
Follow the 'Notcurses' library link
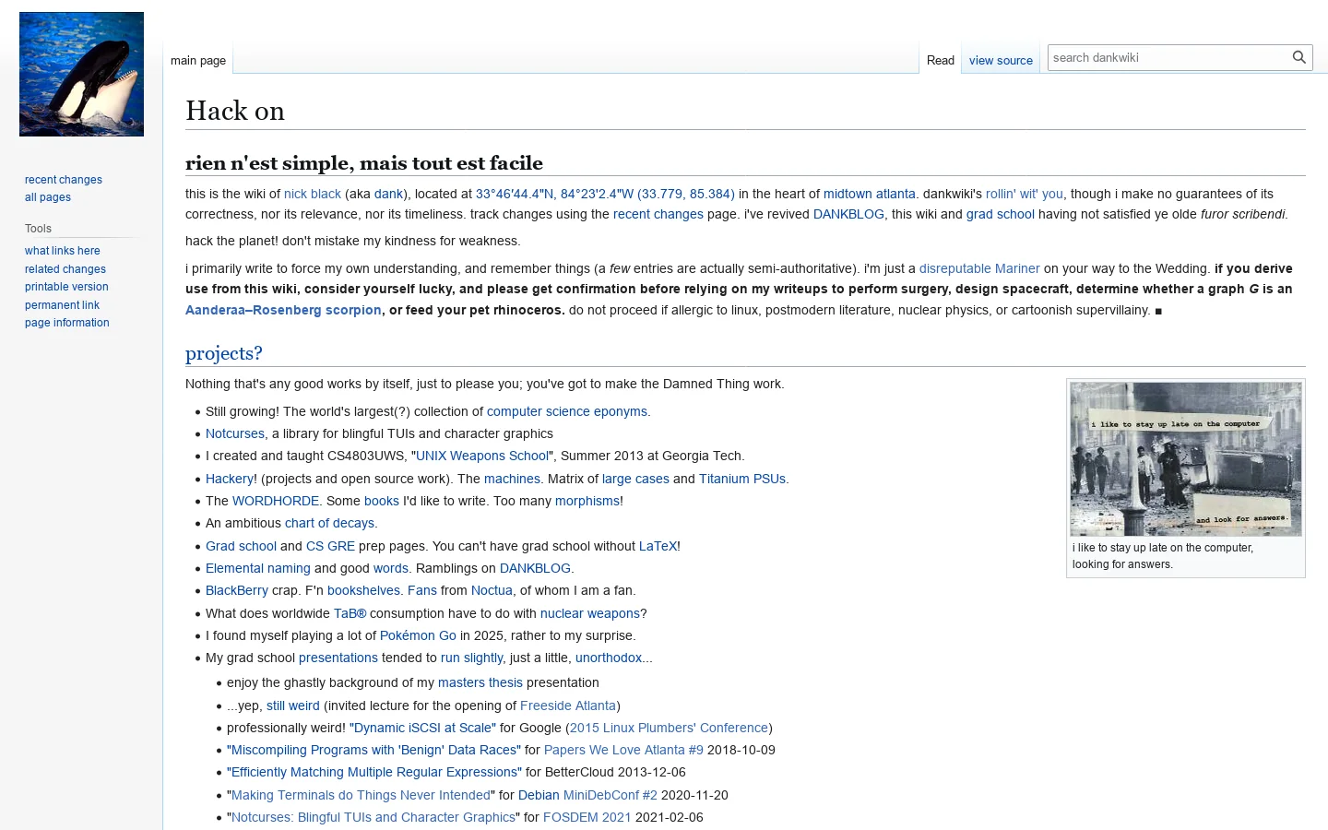pyautogui.click(x=235, y=433)
